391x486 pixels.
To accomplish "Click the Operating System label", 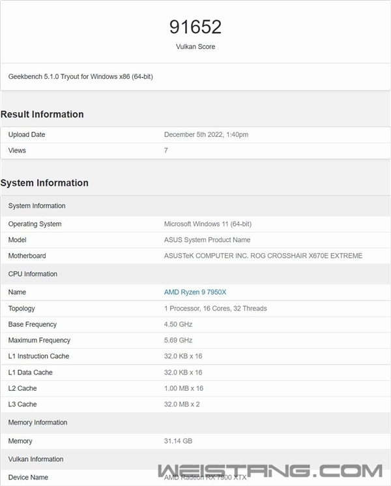I will 35,224.
